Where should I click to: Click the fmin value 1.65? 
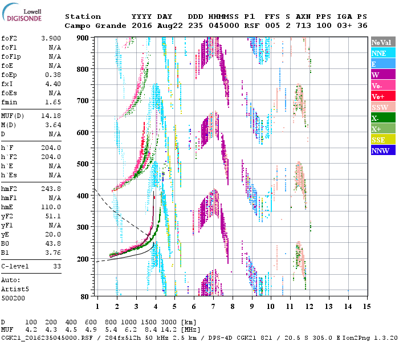(x=53, y=102)
